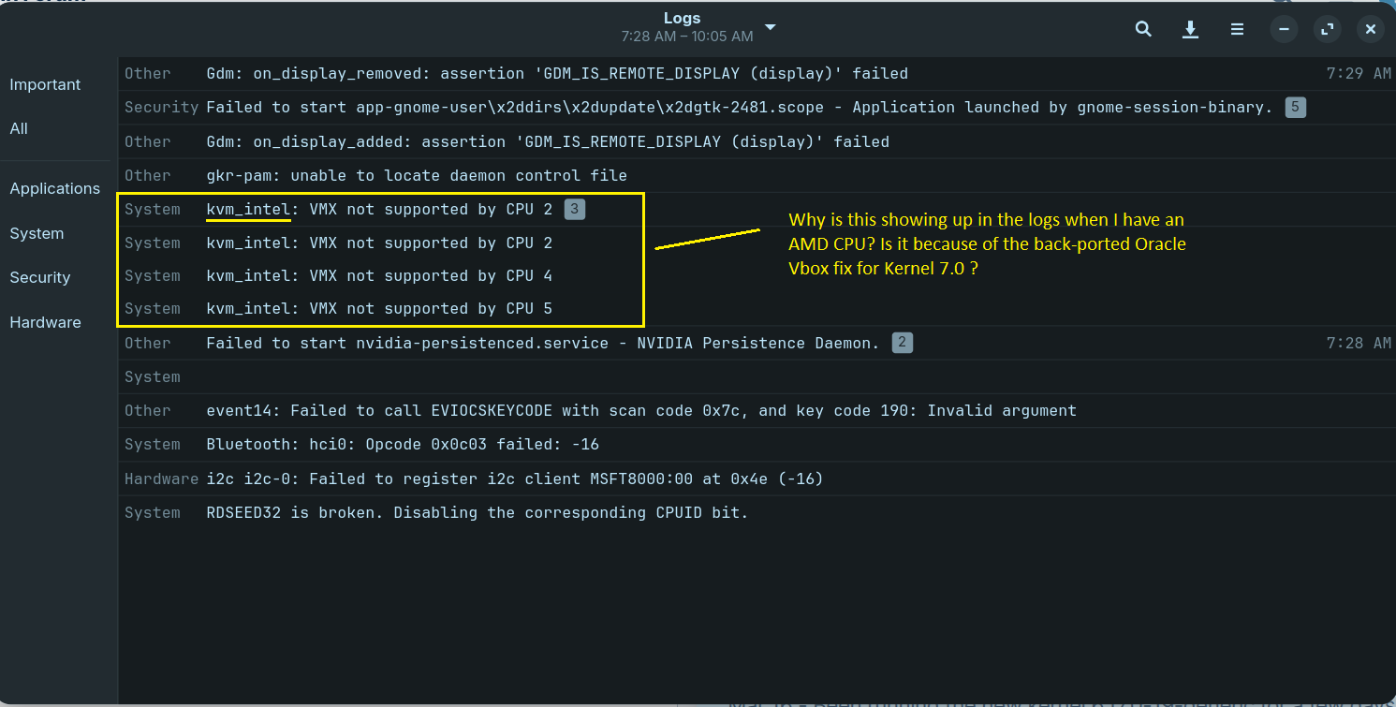1396x707 pixels.
Task: Open the hamburger menu in header bar
Action: click(x=1237, y=29)
